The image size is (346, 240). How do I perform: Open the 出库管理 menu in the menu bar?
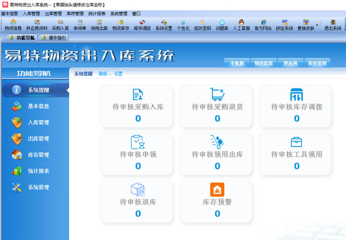53,14
